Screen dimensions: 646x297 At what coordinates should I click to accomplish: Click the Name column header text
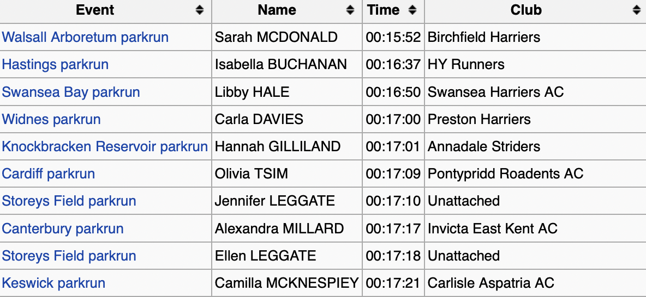277,10
